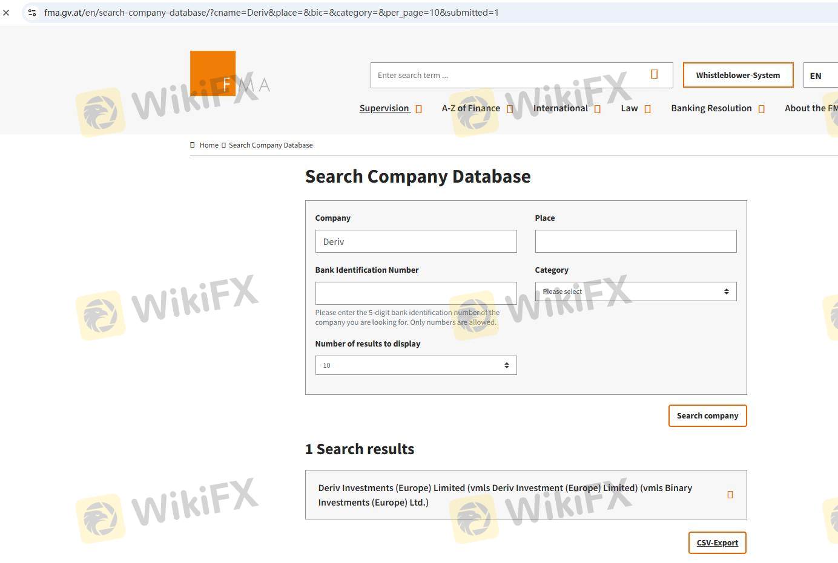Focus the Bank Identification Number field
This screenshot has height=563, width=838.
coord(415,293)
